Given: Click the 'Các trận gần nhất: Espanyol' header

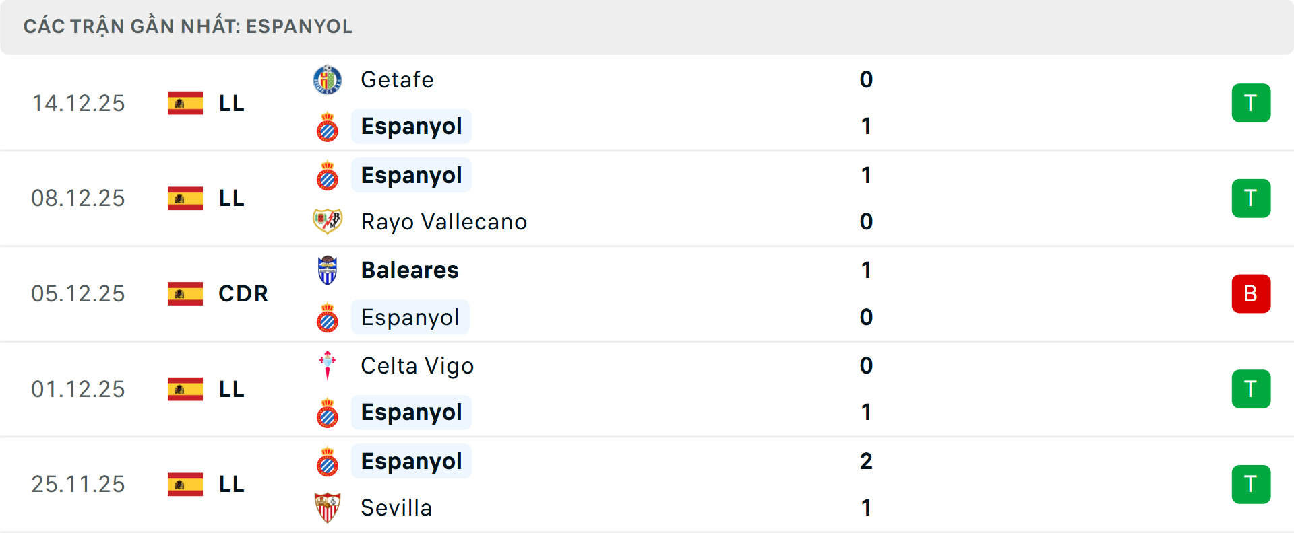Looking at the screenshot, I should click(x=188, y=26).
